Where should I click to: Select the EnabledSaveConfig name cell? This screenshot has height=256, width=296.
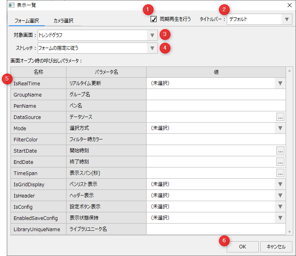pyautogui.click(x=38, y=218)
